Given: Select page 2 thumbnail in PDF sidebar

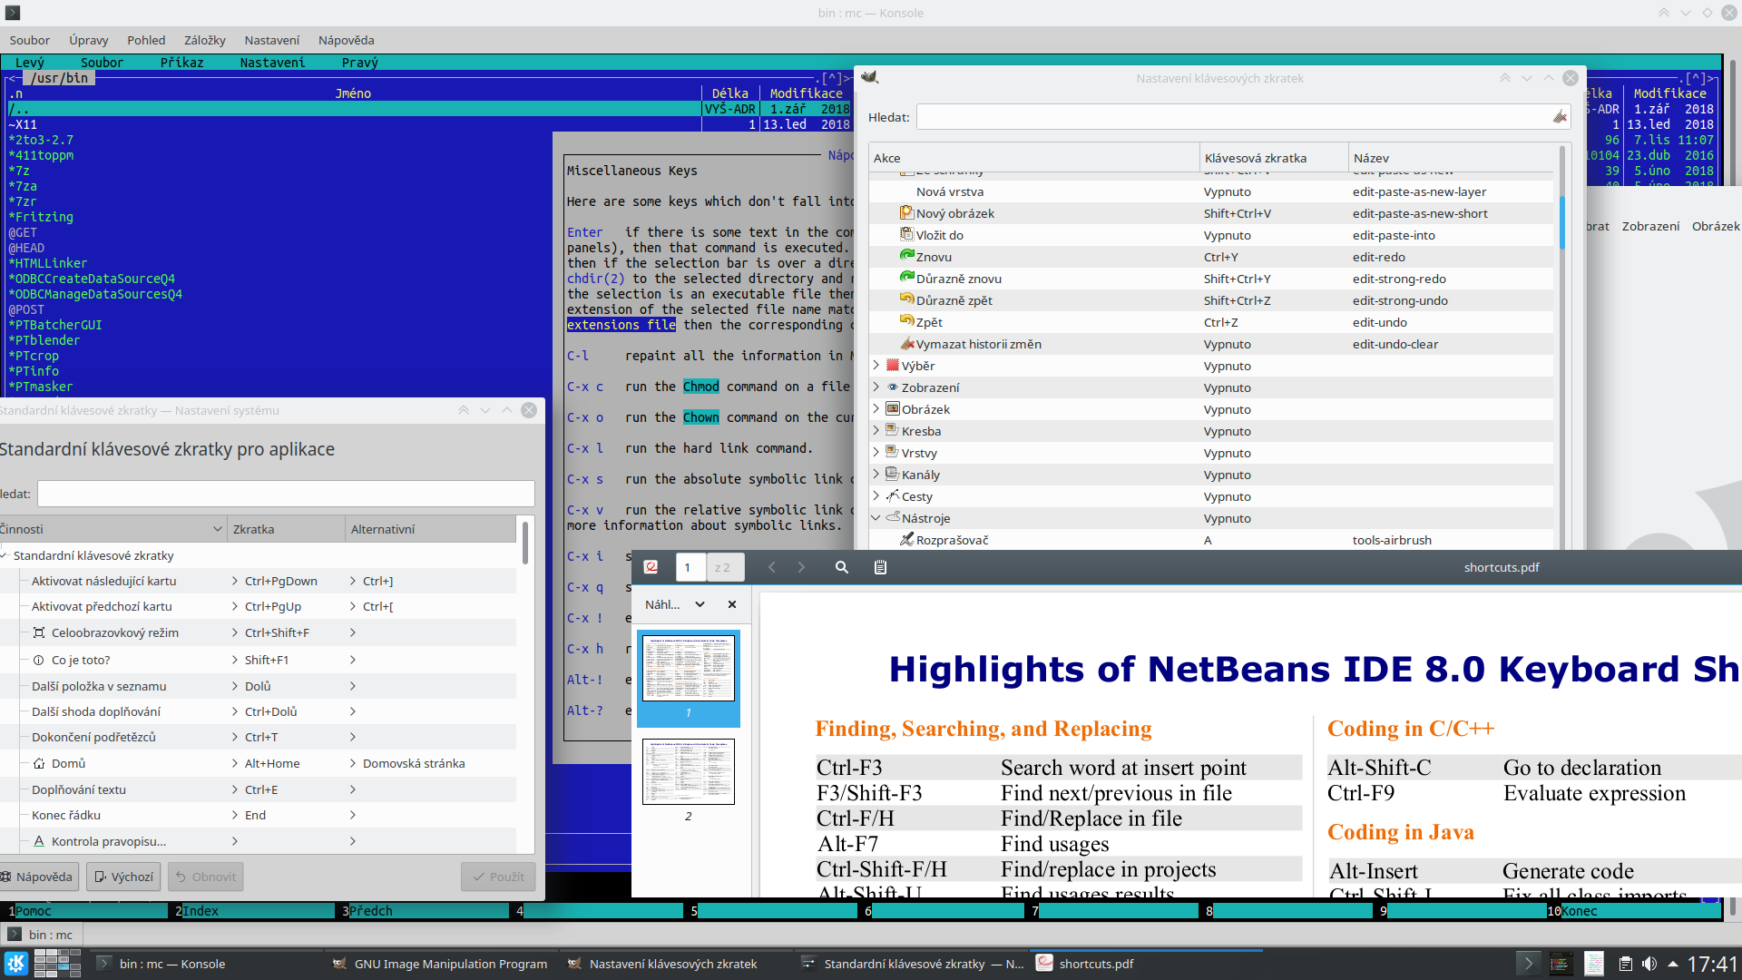Looking at the screenshot, I should click(x=688, y=771).
